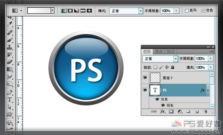Toggle lock transparent pixels
This screenshot has width=223, height=135.
155,67
